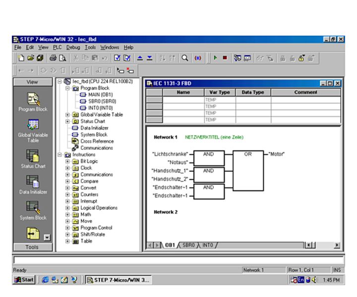Collapse the Instructions tree node
Screen dimensions: 357x297
(59, 154)
